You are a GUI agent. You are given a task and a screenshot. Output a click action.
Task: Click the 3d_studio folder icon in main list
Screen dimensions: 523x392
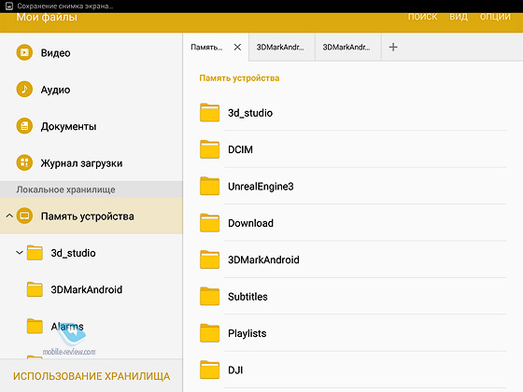[209, 112]
